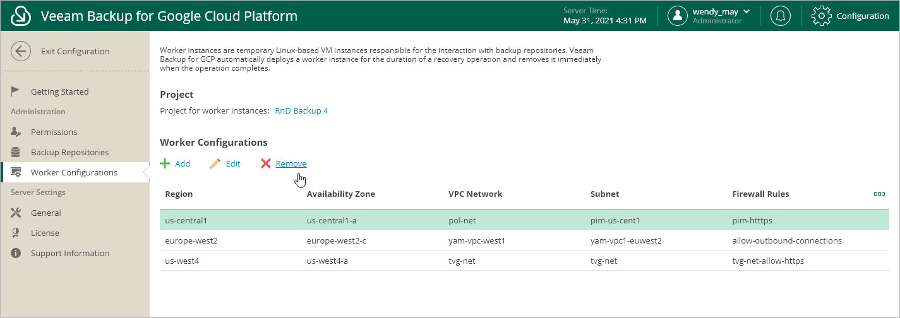
Task: Expand the wendy_may account dropdown arrow
Action: tap(747, 11)
